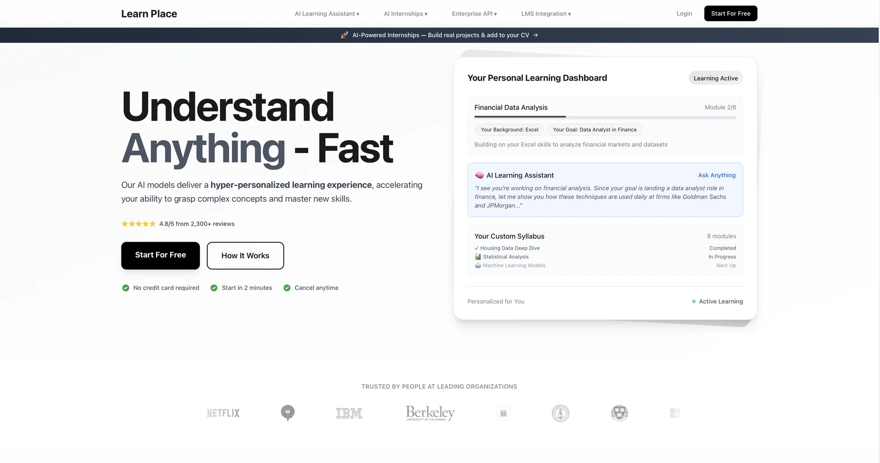Click the bar chart icon beside Statistical Analysis

[x=478, y=257]
